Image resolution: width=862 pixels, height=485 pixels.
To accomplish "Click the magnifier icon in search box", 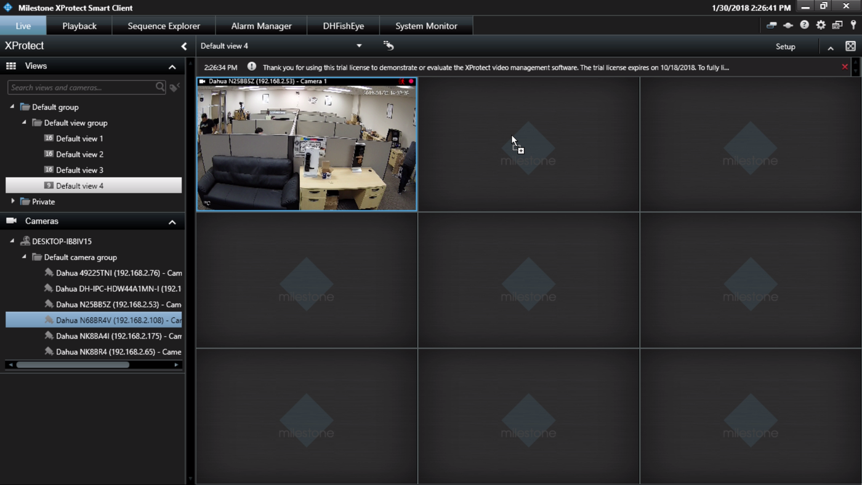I will tap(160, 87).
